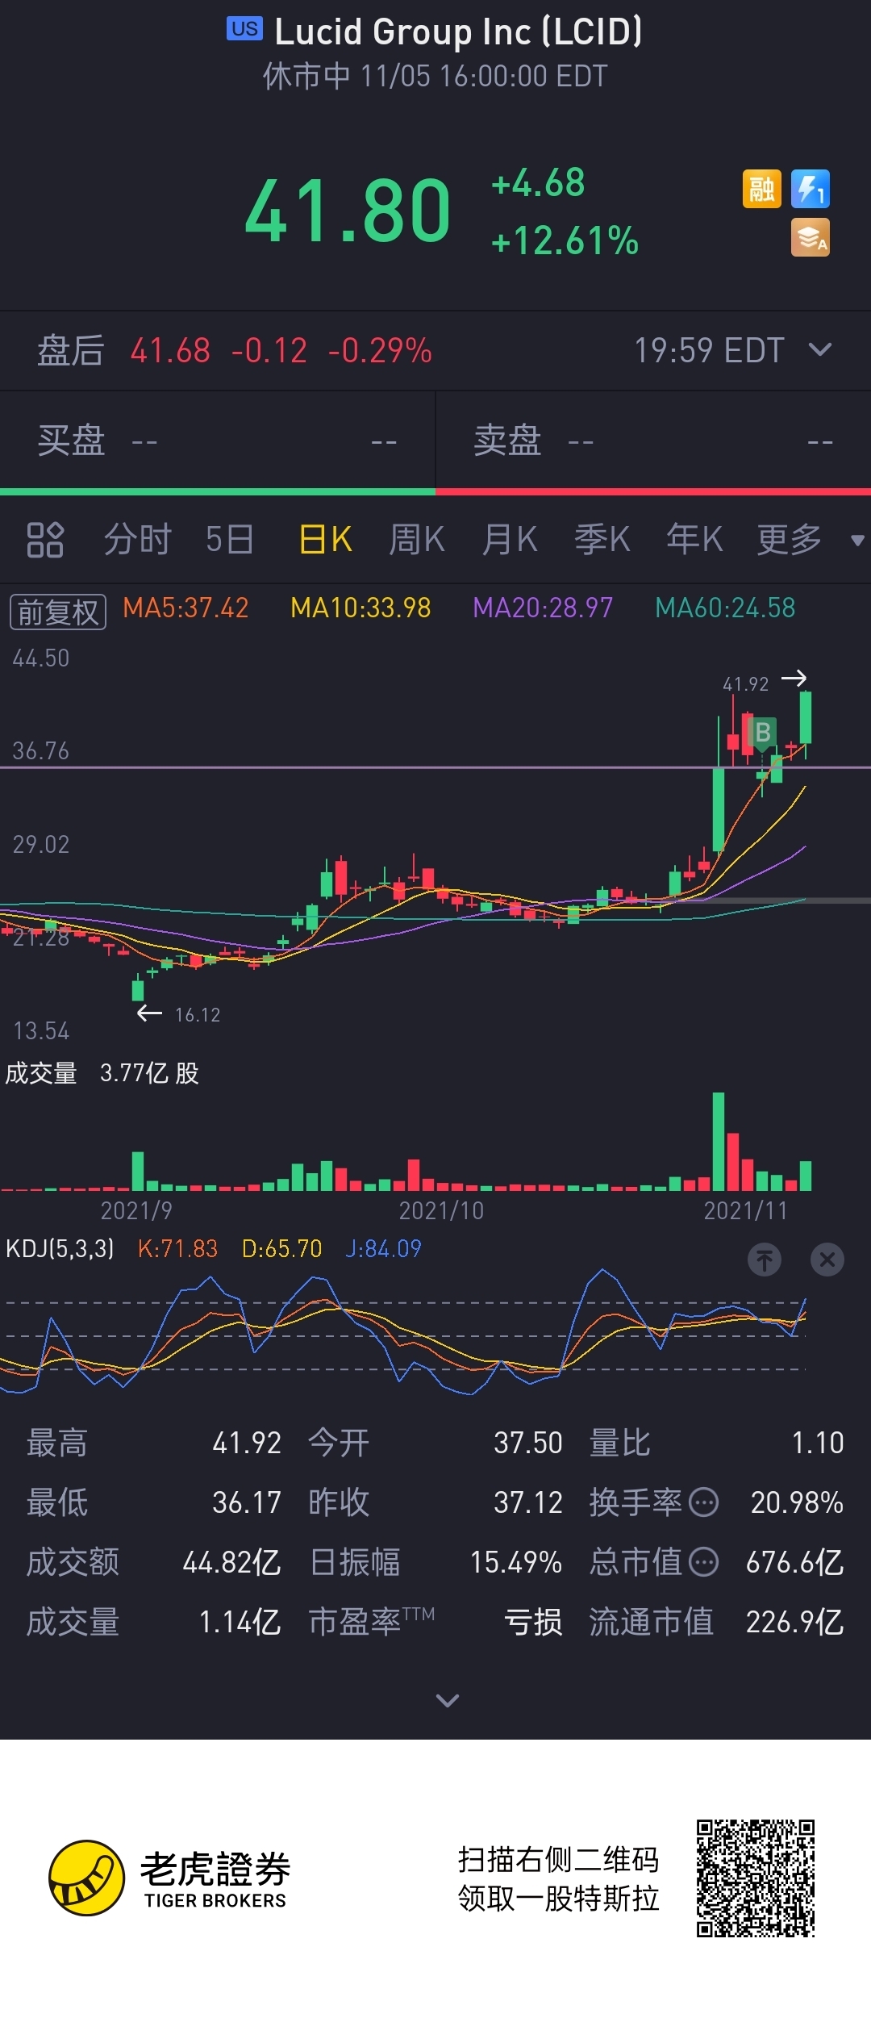The width and height of the screenshot is (871, 2018).
Task: Select the 日K daily candle tab
Action: (x=326, y=539)
